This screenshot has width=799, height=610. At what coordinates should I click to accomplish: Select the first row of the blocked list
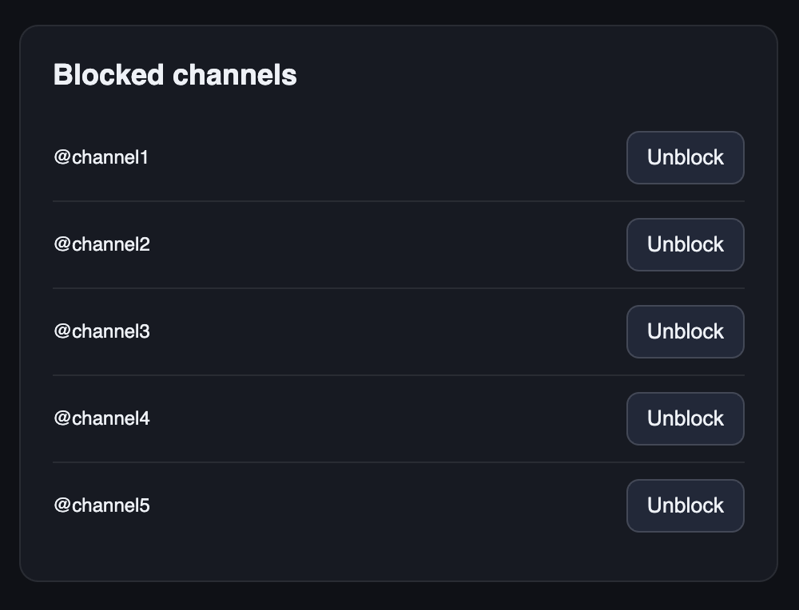[x=360, y=157]
